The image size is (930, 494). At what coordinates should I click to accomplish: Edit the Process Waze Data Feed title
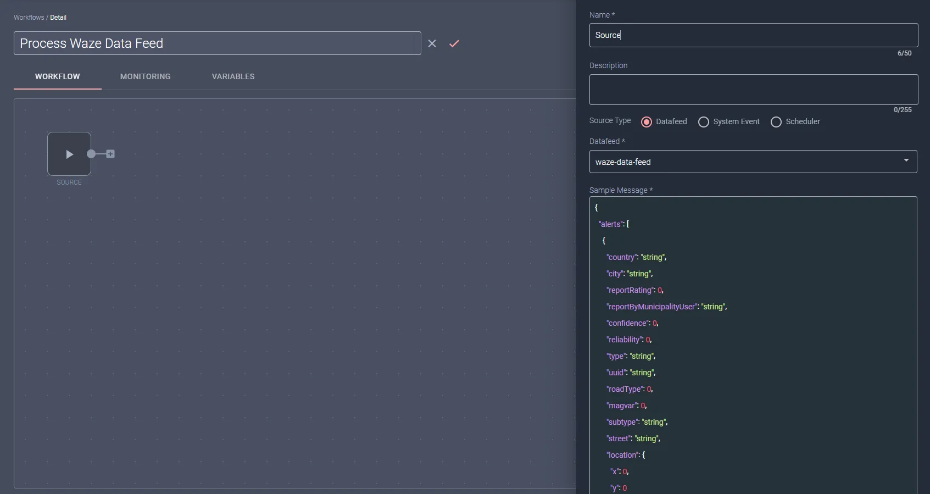click(218, 43)
